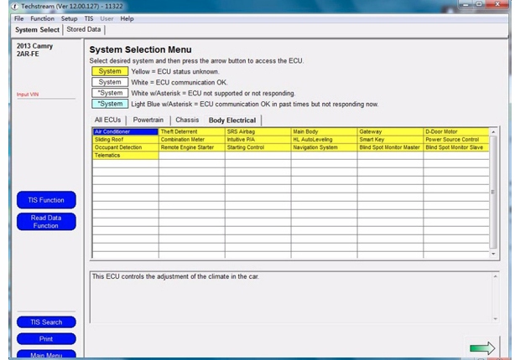Select the Air Conditioner system
This screenshot has width=515, height=360.
click(x=126, y=131)
